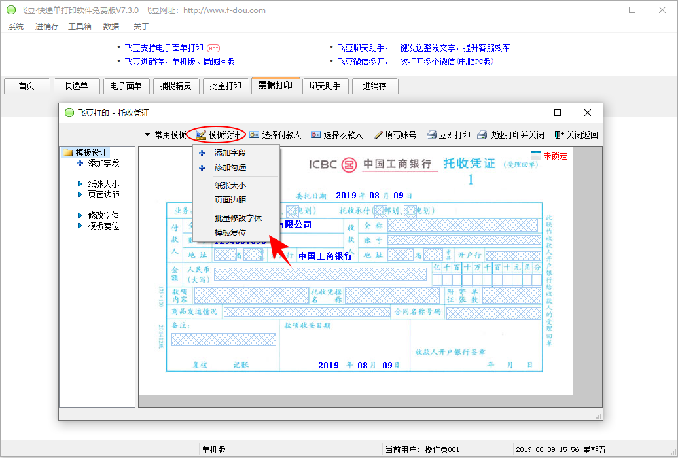Click 选择付款人 button label
This screenshot has height=458, width=678.
point(281,135)
